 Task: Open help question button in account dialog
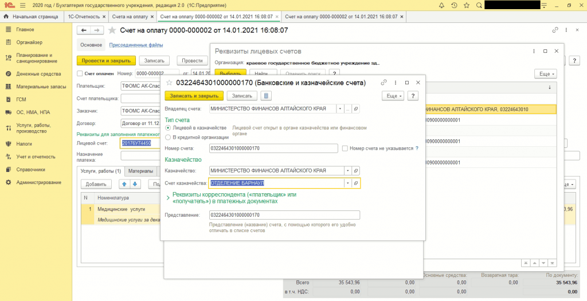[x=413, y=96]
